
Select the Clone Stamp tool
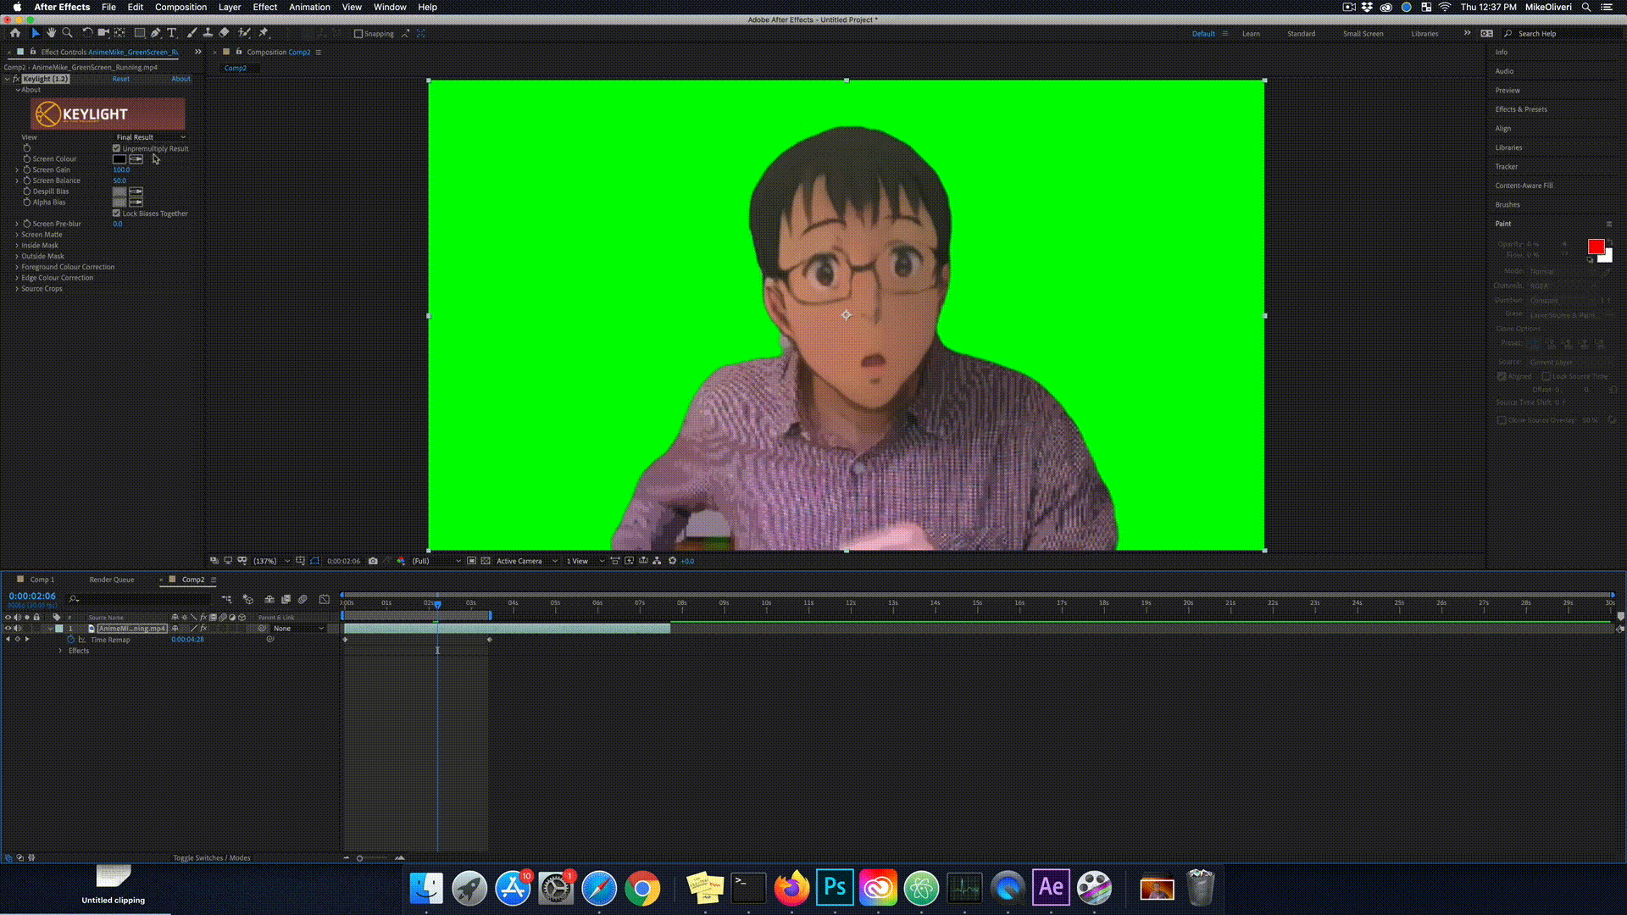tap(208, 33)
